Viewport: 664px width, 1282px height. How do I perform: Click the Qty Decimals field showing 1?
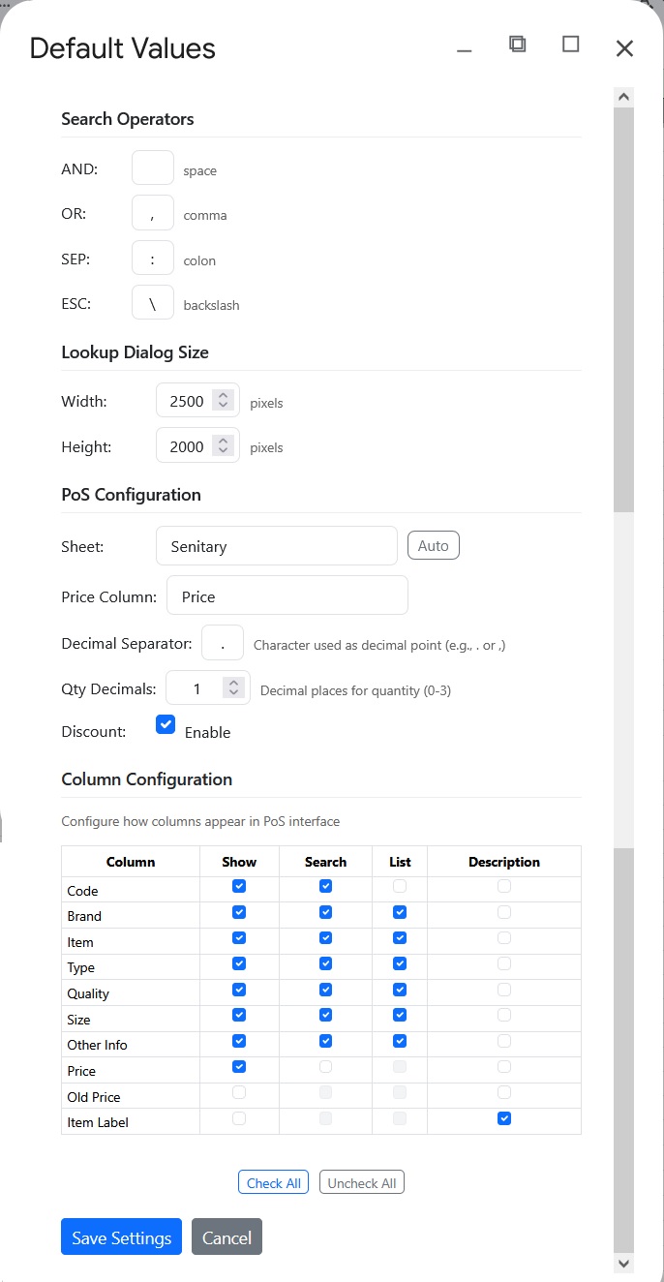[208, 688]
